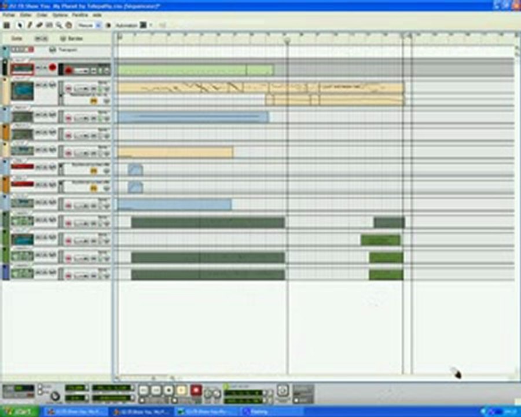Click the tempo display in transport
Viewport: 521px width, 417px height.
click(x=75, y=387)
